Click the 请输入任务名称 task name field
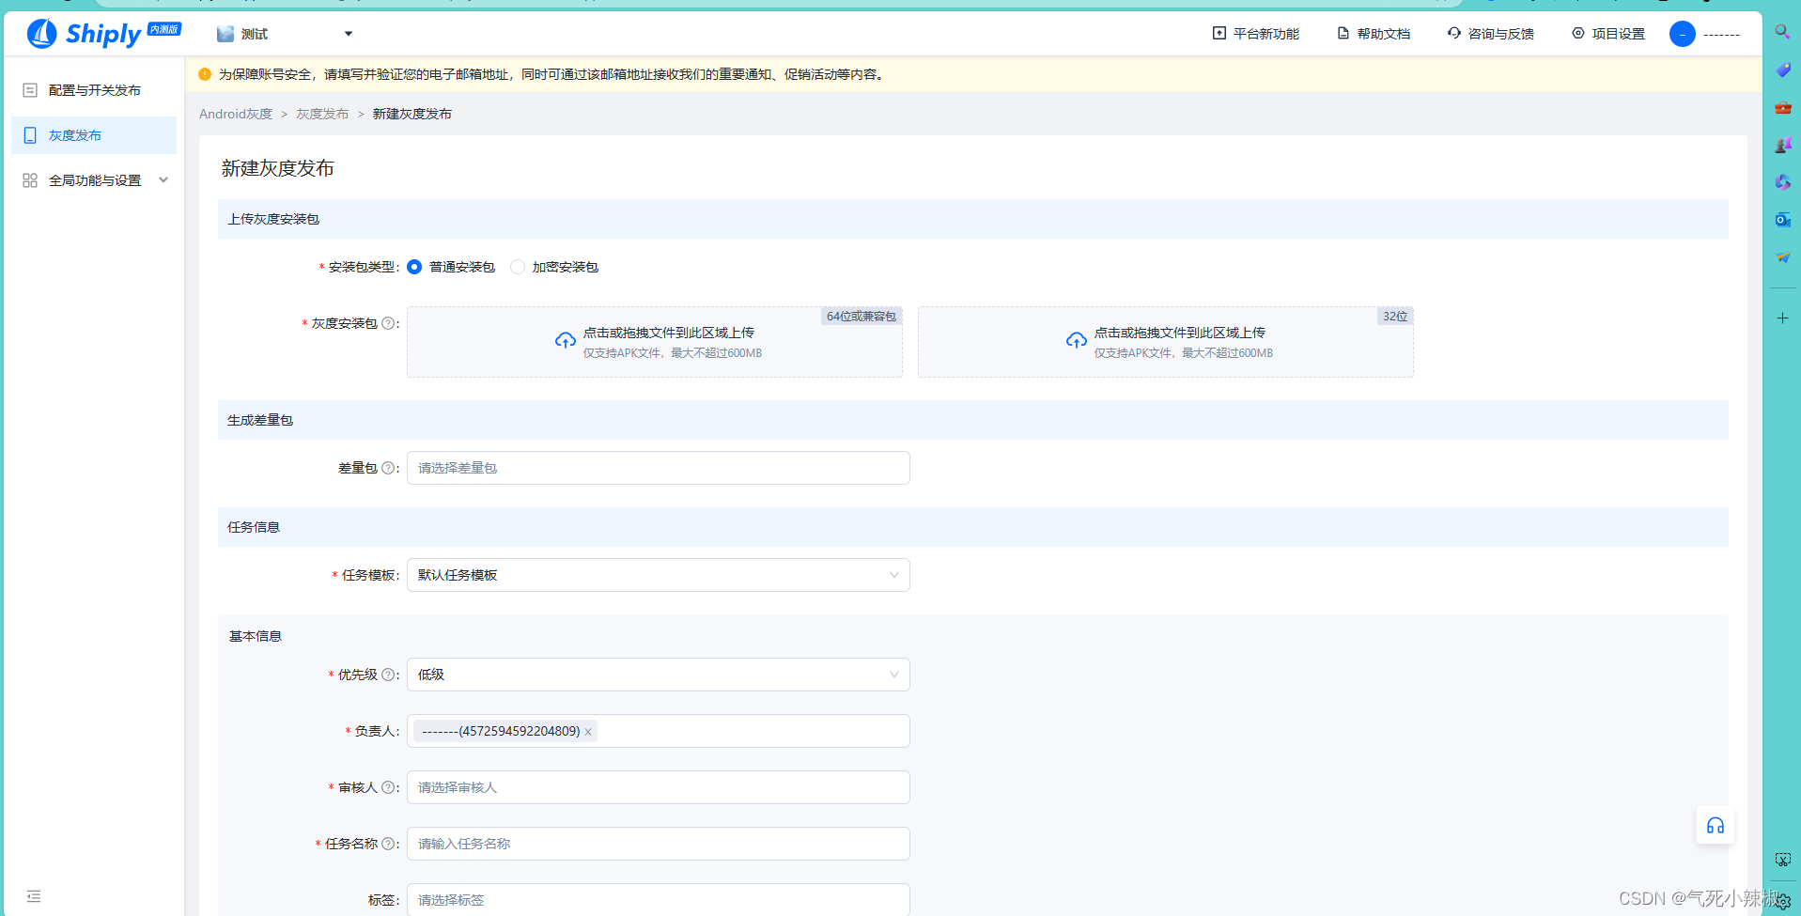Viewport: 1801px width, 916px height. (657, 843)
